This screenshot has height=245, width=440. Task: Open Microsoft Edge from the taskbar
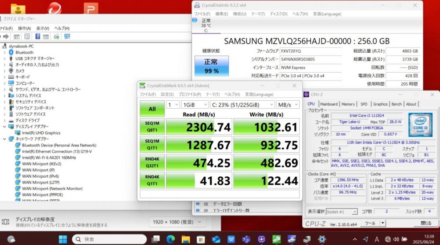(x=171, y=239)
